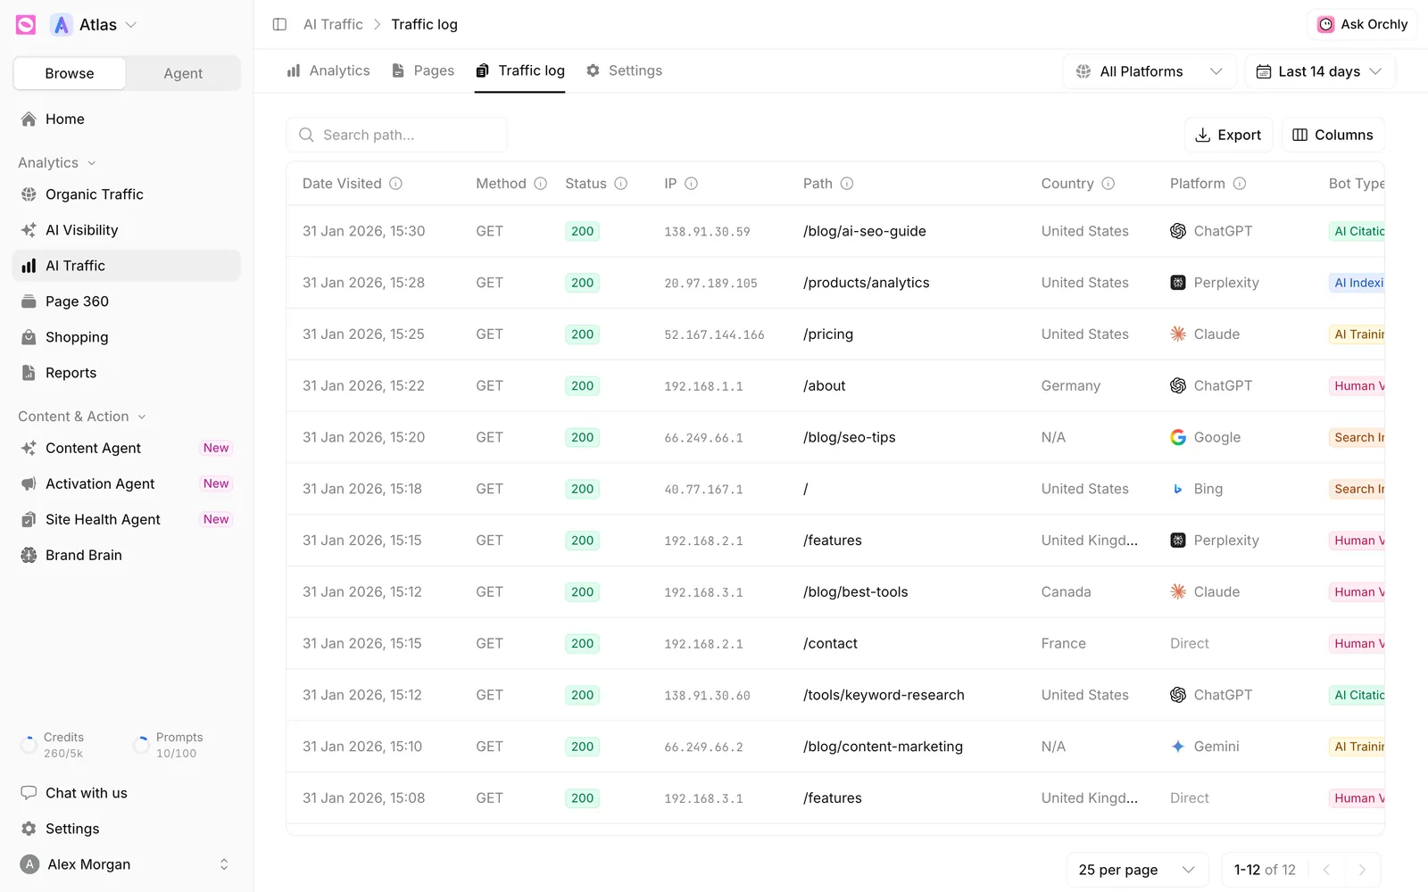Open the Last 14 days date dropdown

click(x=1320, y=71)
